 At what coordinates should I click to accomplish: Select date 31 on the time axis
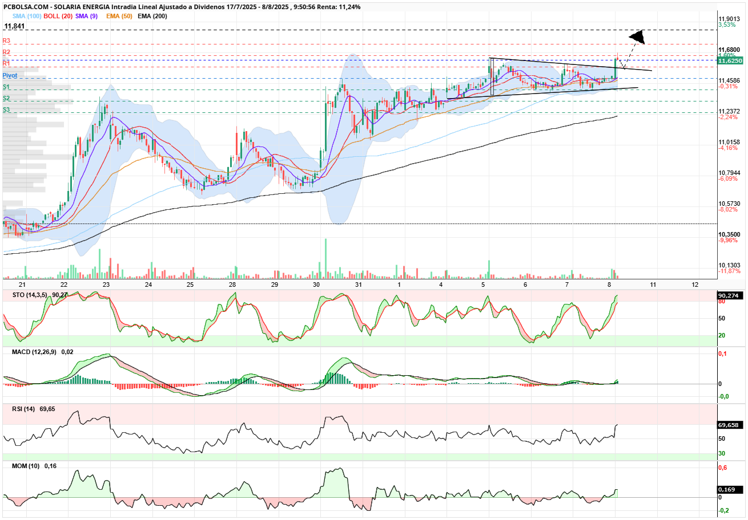point(358,285)
